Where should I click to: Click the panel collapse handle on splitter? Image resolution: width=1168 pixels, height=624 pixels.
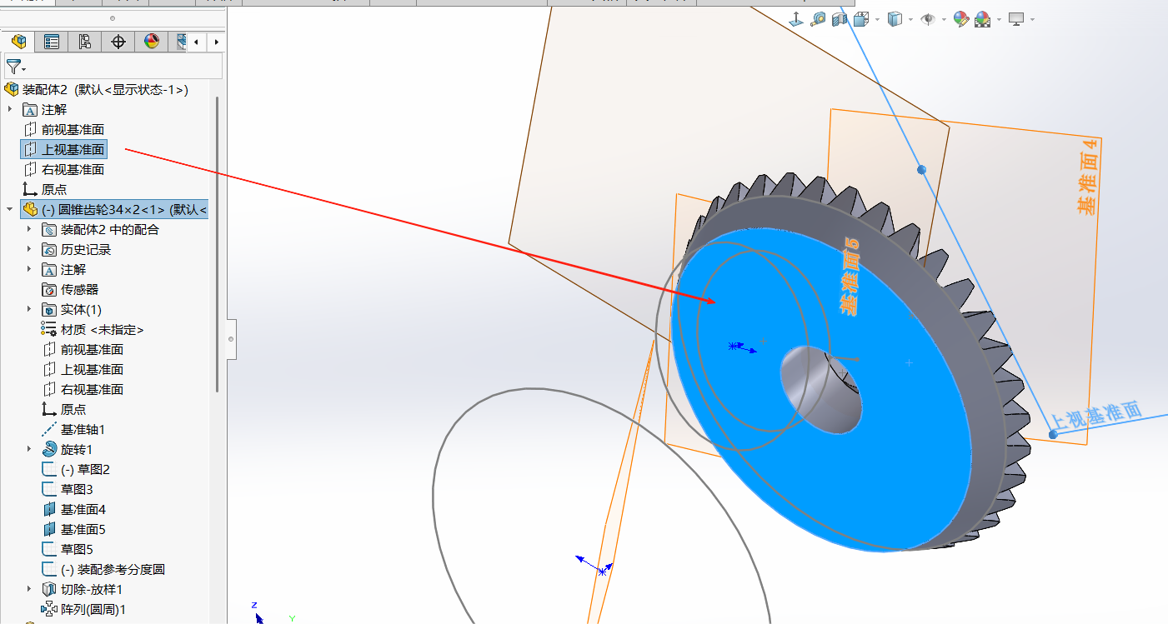[x=231, y=339]
